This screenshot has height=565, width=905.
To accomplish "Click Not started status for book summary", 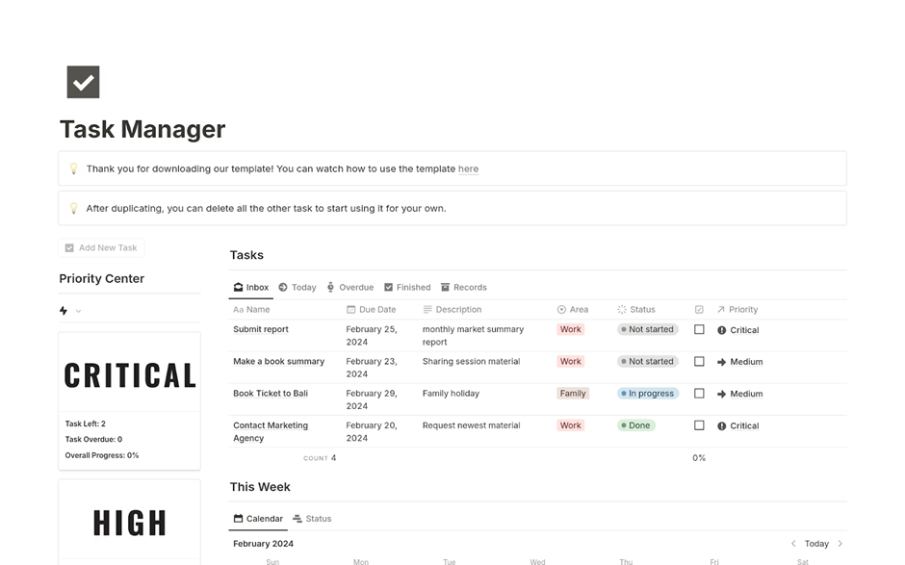I will click(648, 361).
